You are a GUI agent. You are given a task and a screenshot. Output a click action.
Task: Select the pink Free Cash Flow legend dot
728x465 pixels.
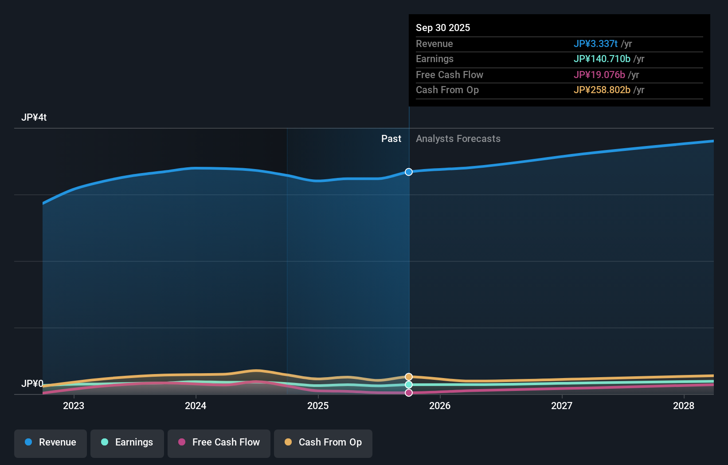pyautogui.click(x=182, y=442)
